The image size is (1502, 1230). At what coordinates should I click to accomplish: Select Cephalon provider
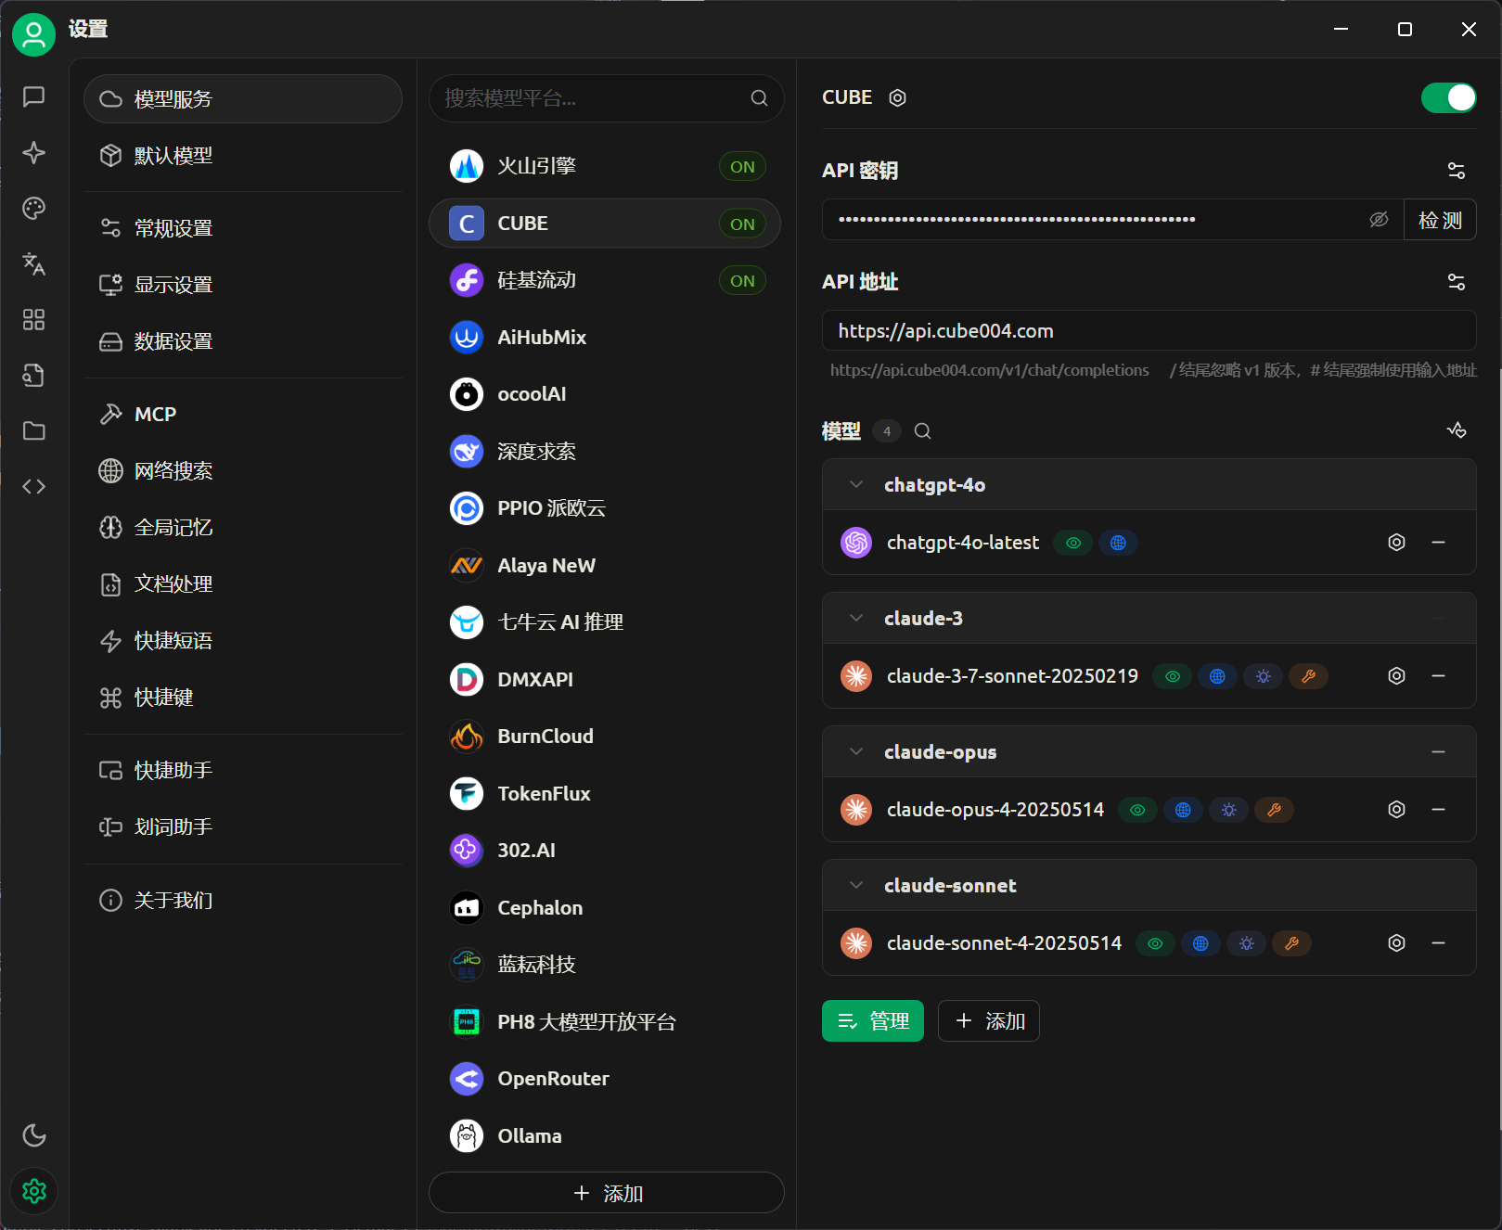[x=605, y=908]
